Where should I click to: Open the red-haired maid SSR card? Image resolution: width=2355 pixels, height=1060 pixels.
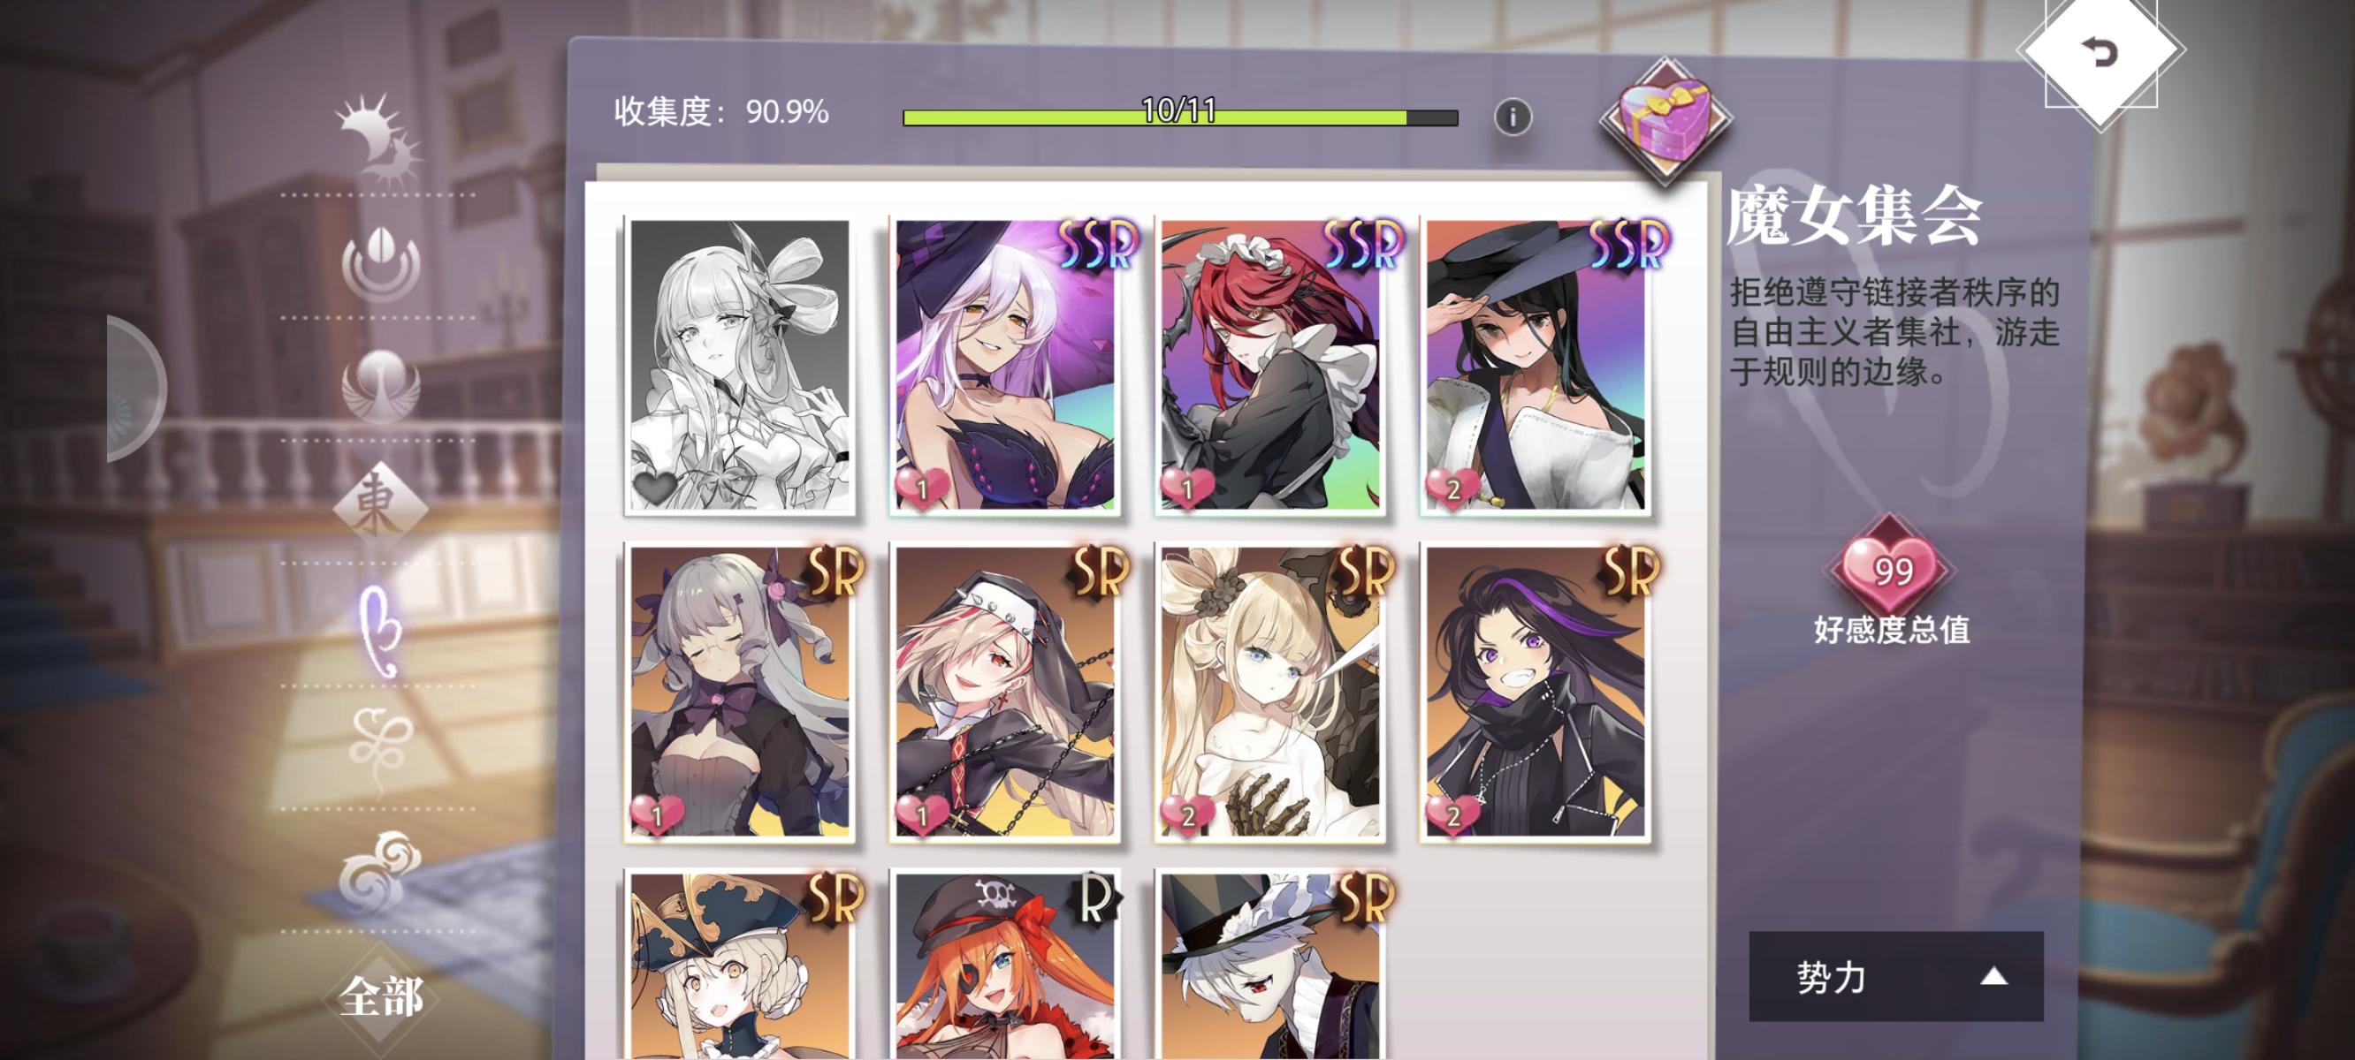pos(1269,366)
